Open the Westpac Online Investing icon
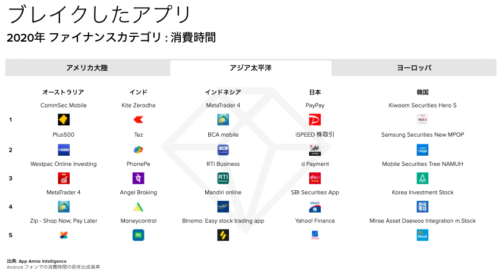 click(64, 178)
